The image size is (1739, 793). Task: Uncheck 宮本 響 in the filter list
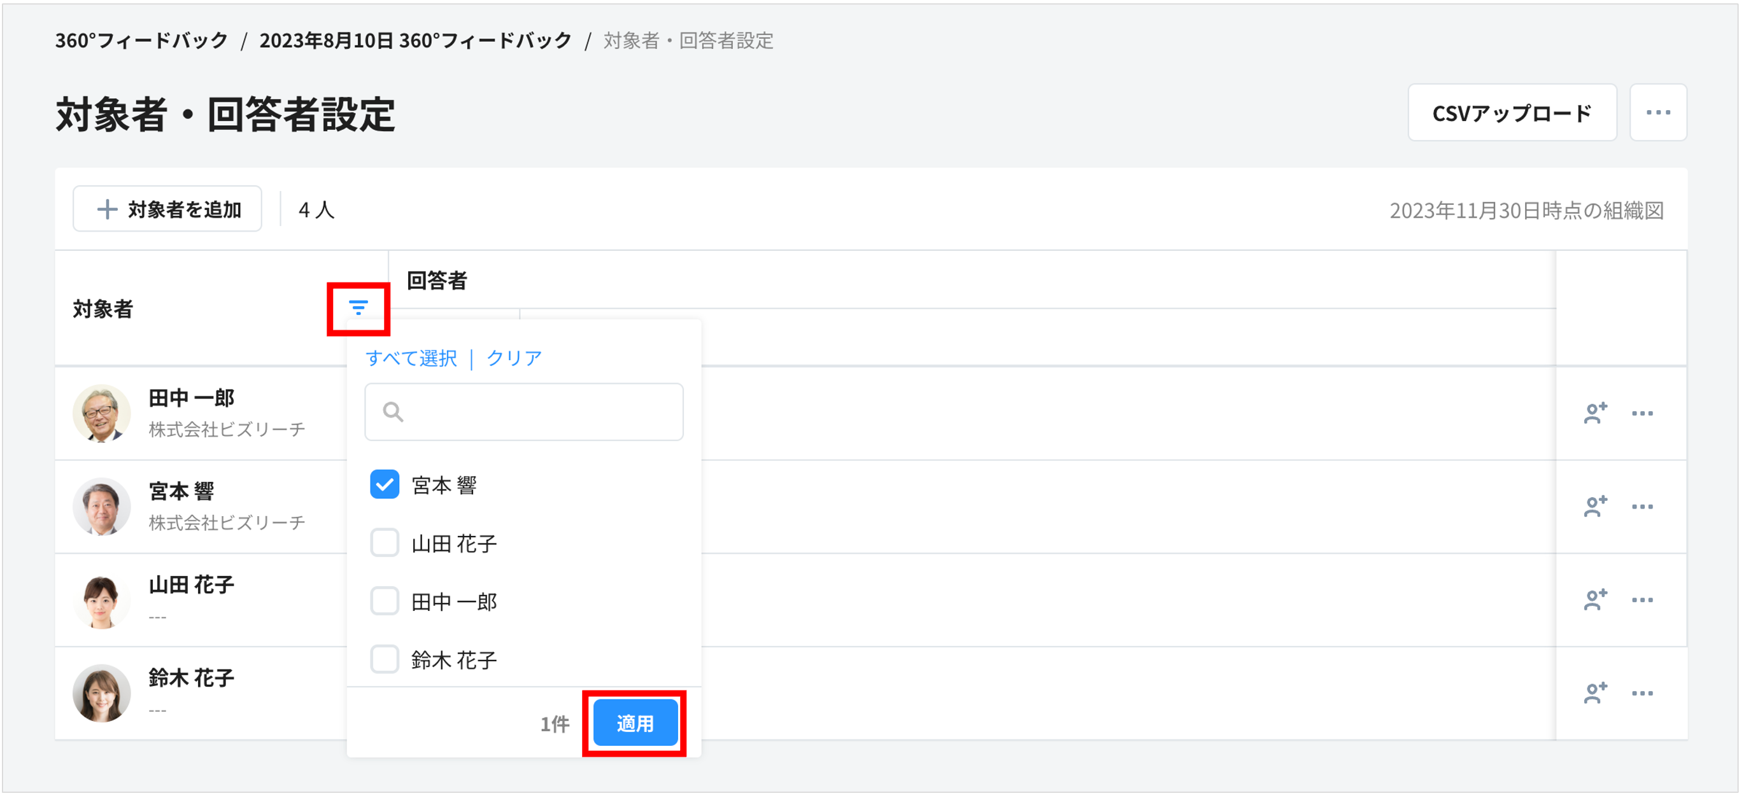[x=384, y=484]
